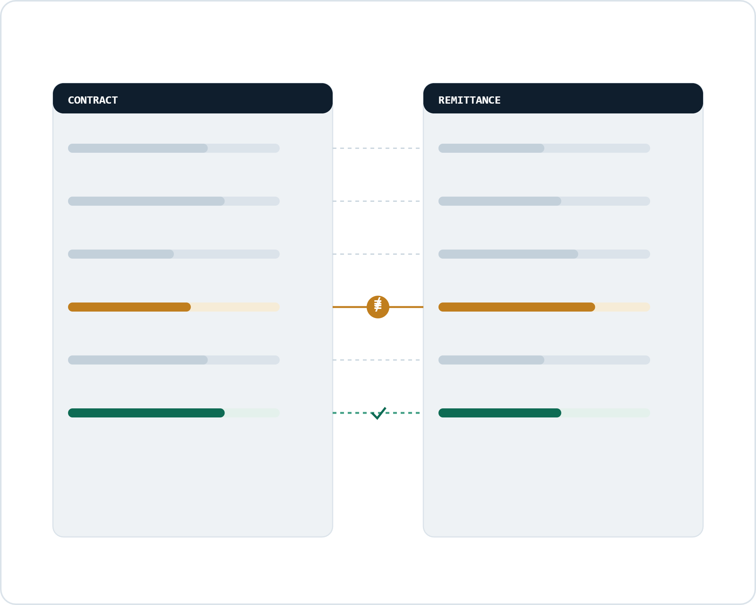Select first gray row in Contract panel
Viewport: 756px width, 605px height.
click(174, 148)
